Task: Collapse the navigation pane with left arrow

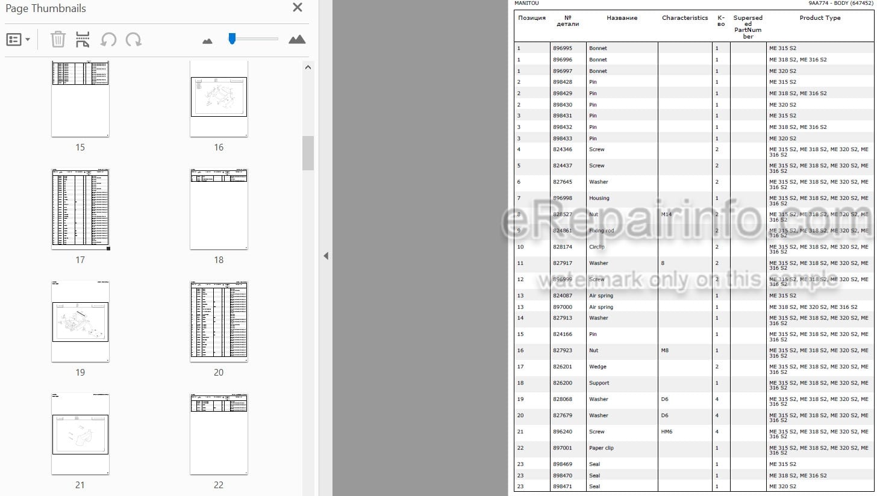Action: (x=326, y=256)
